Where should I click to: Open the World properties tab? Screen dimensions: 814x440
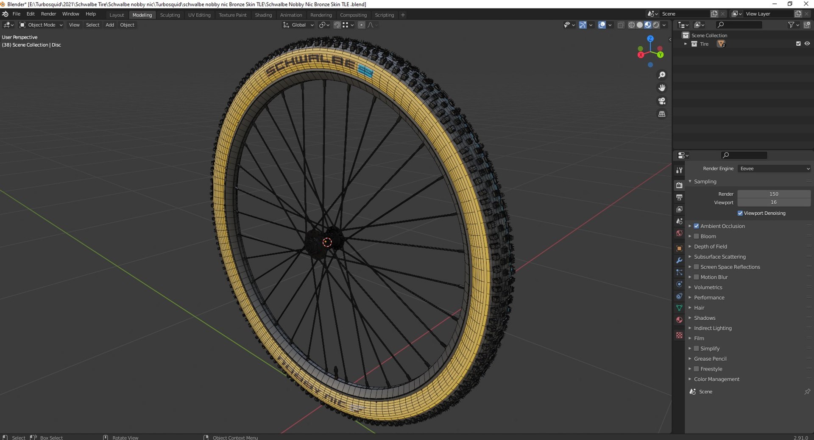tap(679, 233)
